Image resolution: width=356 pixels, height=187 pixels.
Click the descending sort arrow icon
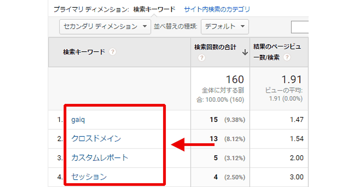click(x=245, y=53)
